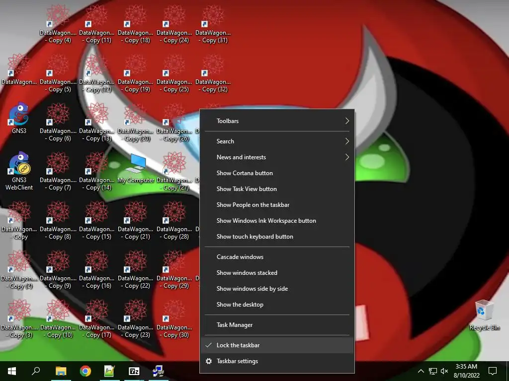Toggle Show Cortana button
Screen dimensions: 509x381
(x=277, y=173)
